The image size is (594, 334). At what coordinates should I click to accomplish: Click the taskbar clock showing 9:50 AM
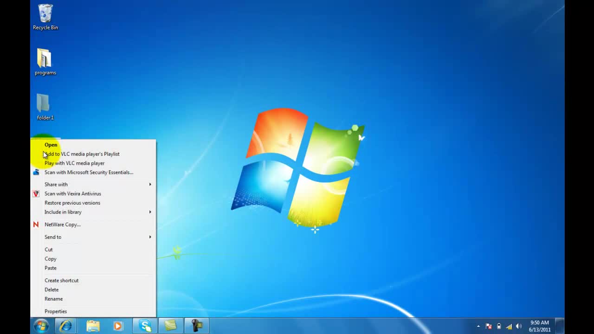pyautogui.click(x=540, y=326)
